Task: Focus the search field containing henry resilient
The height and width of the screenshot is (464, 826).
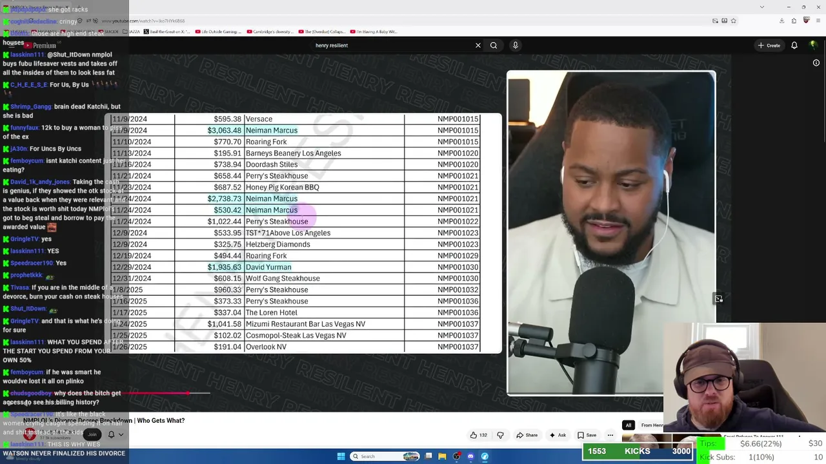Action: pyautogui.click(x=392, y=45)
